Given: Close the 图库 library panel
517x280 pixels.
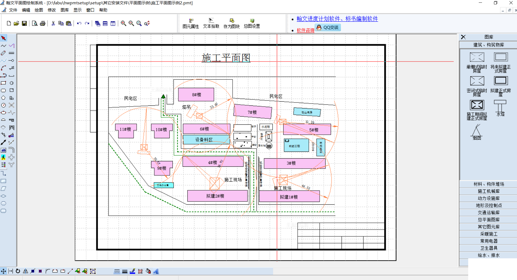Looking at the screenshot, I should click(463, 37).
